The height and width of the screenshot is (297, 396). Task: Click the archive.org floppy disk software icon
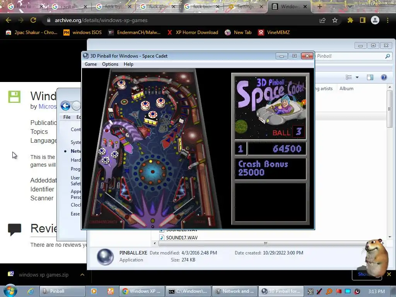[14, 97]
